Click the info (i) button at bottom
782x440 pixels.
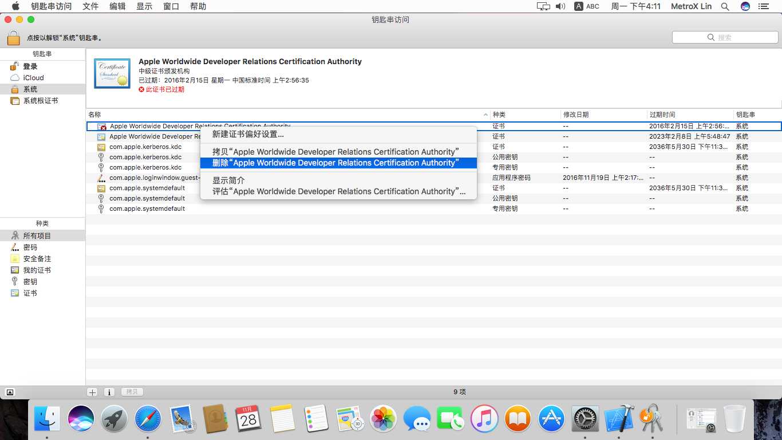[109, 392]
